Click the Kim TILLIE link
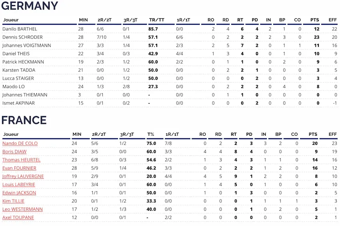 click(x=13, y=201)
